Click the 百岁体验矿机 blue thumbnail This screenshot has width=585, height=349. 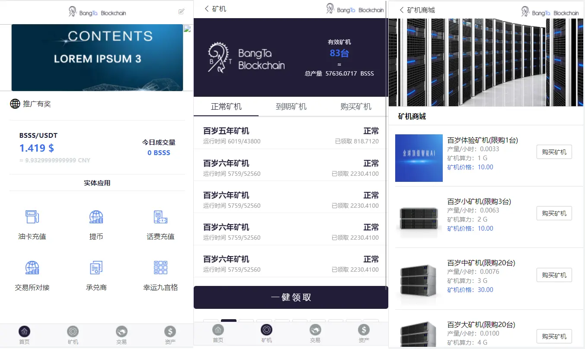click(419, 158)
